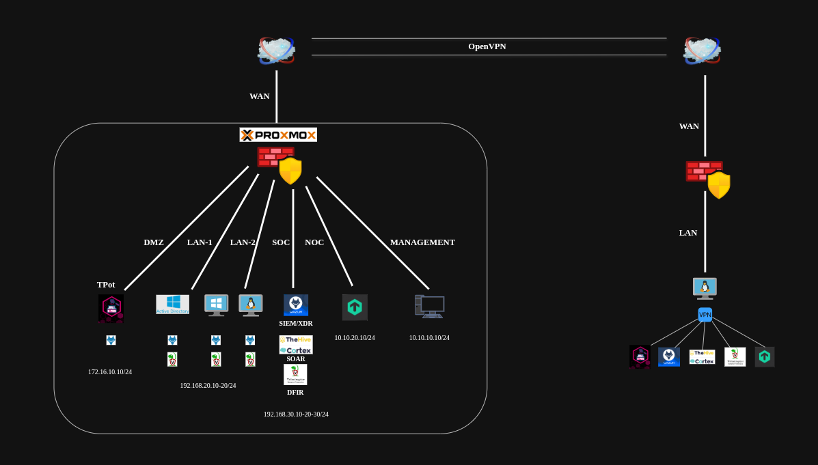
Task: Select the green NOC icon above 10.10.20.10/24
Action: click(355, 307)
